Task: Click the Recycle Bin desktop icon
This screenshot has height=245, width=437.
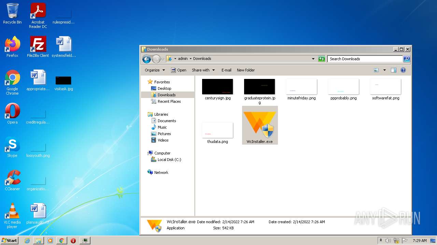Action: coord(12,14)
